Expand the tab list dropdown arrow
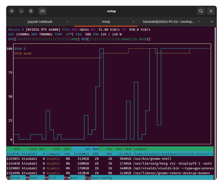This screenshot has height=187, width=223. pos(212,22)
